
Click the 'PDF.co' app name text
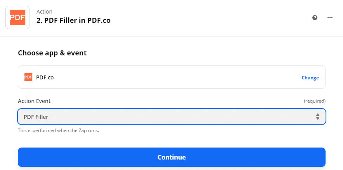(45, 77)
